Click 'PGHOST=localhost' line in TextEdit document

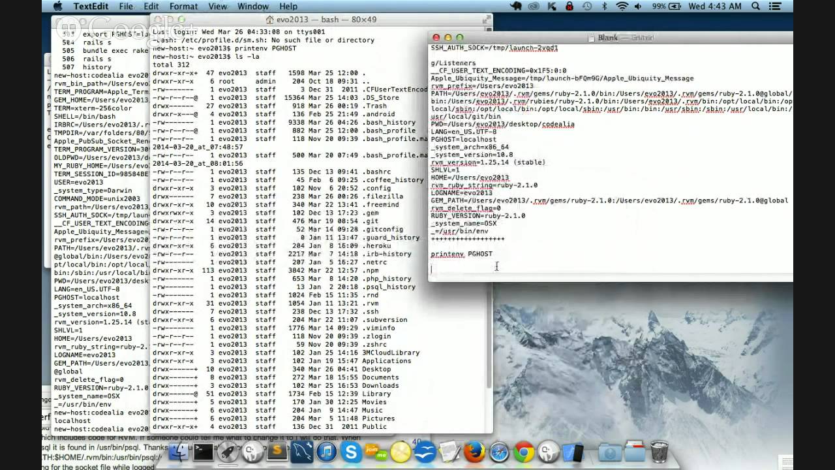(x=463, y=139)
